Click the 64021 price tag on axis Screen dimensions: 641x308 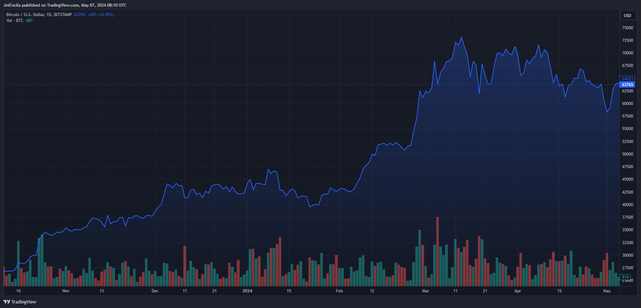627,79
